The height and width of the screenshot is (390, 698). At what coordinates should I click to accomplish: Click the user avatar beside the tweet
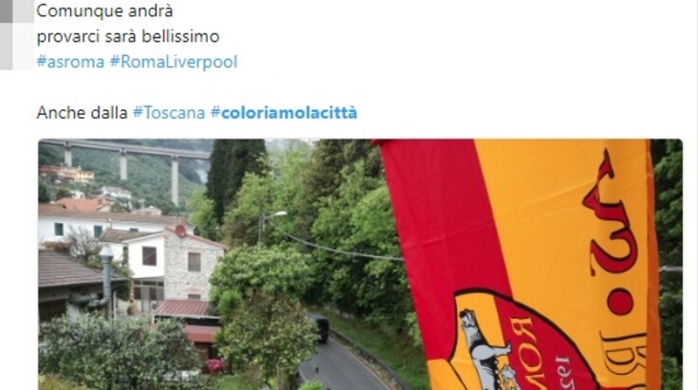(x=17, y=35)
